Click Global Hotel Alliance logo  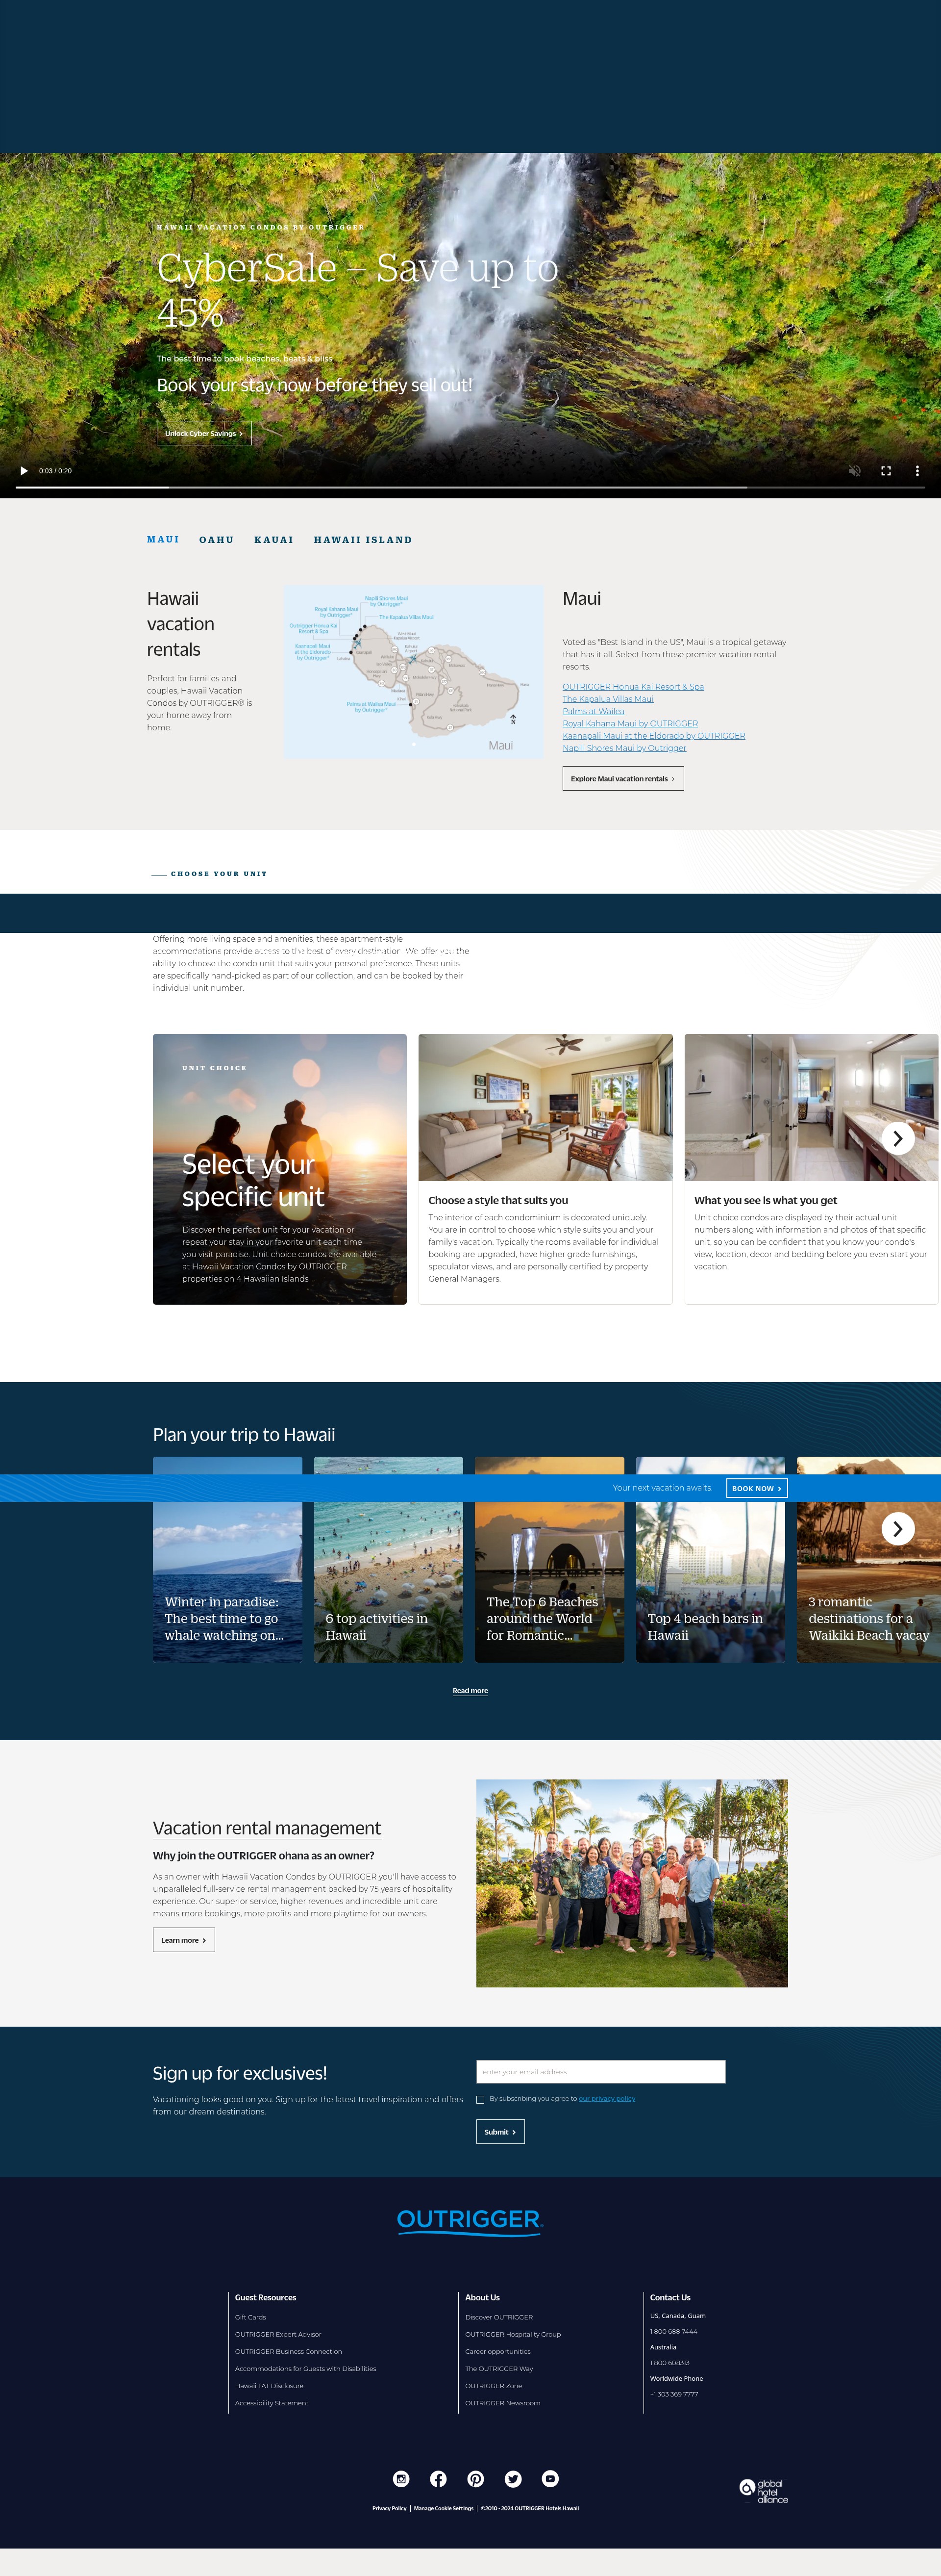pos(764,2491)
